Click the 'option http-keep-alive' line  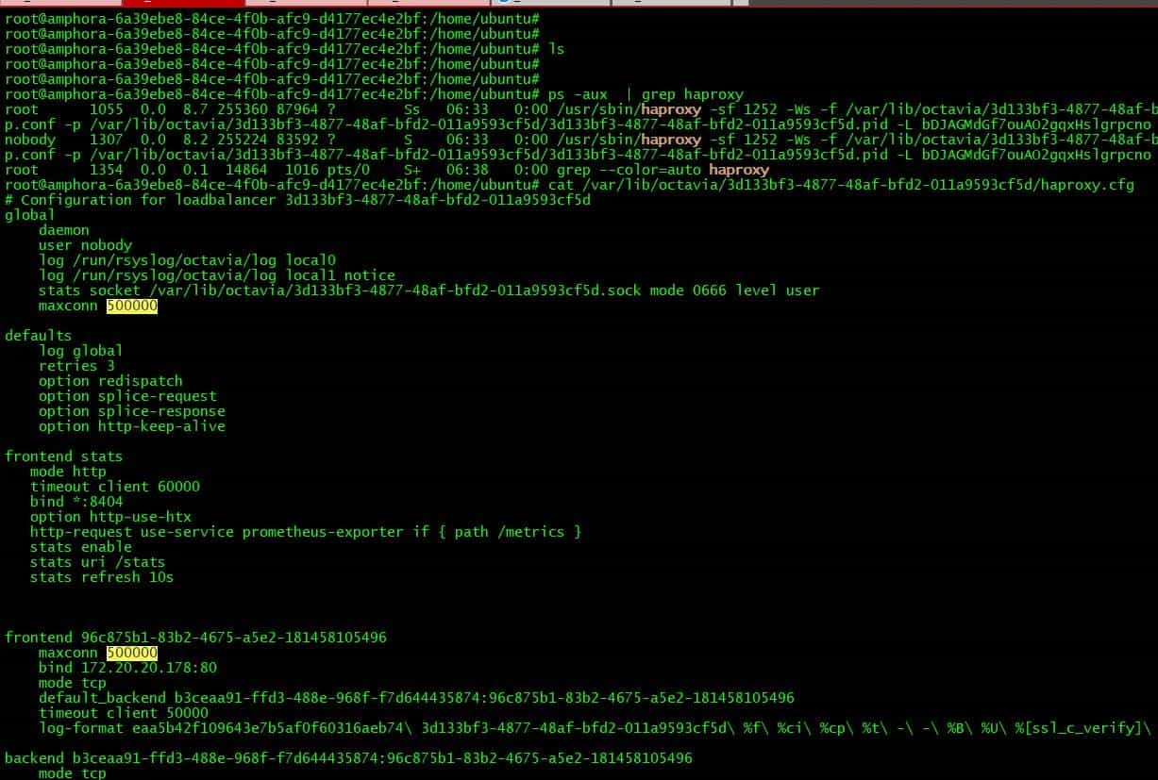coord(132,426)
